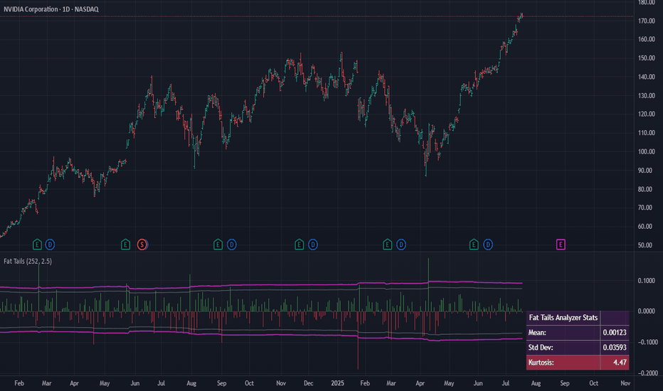
Task: Open the earnings E marker in November 2024
Action: pyautogui.click(x=299, y=245)
